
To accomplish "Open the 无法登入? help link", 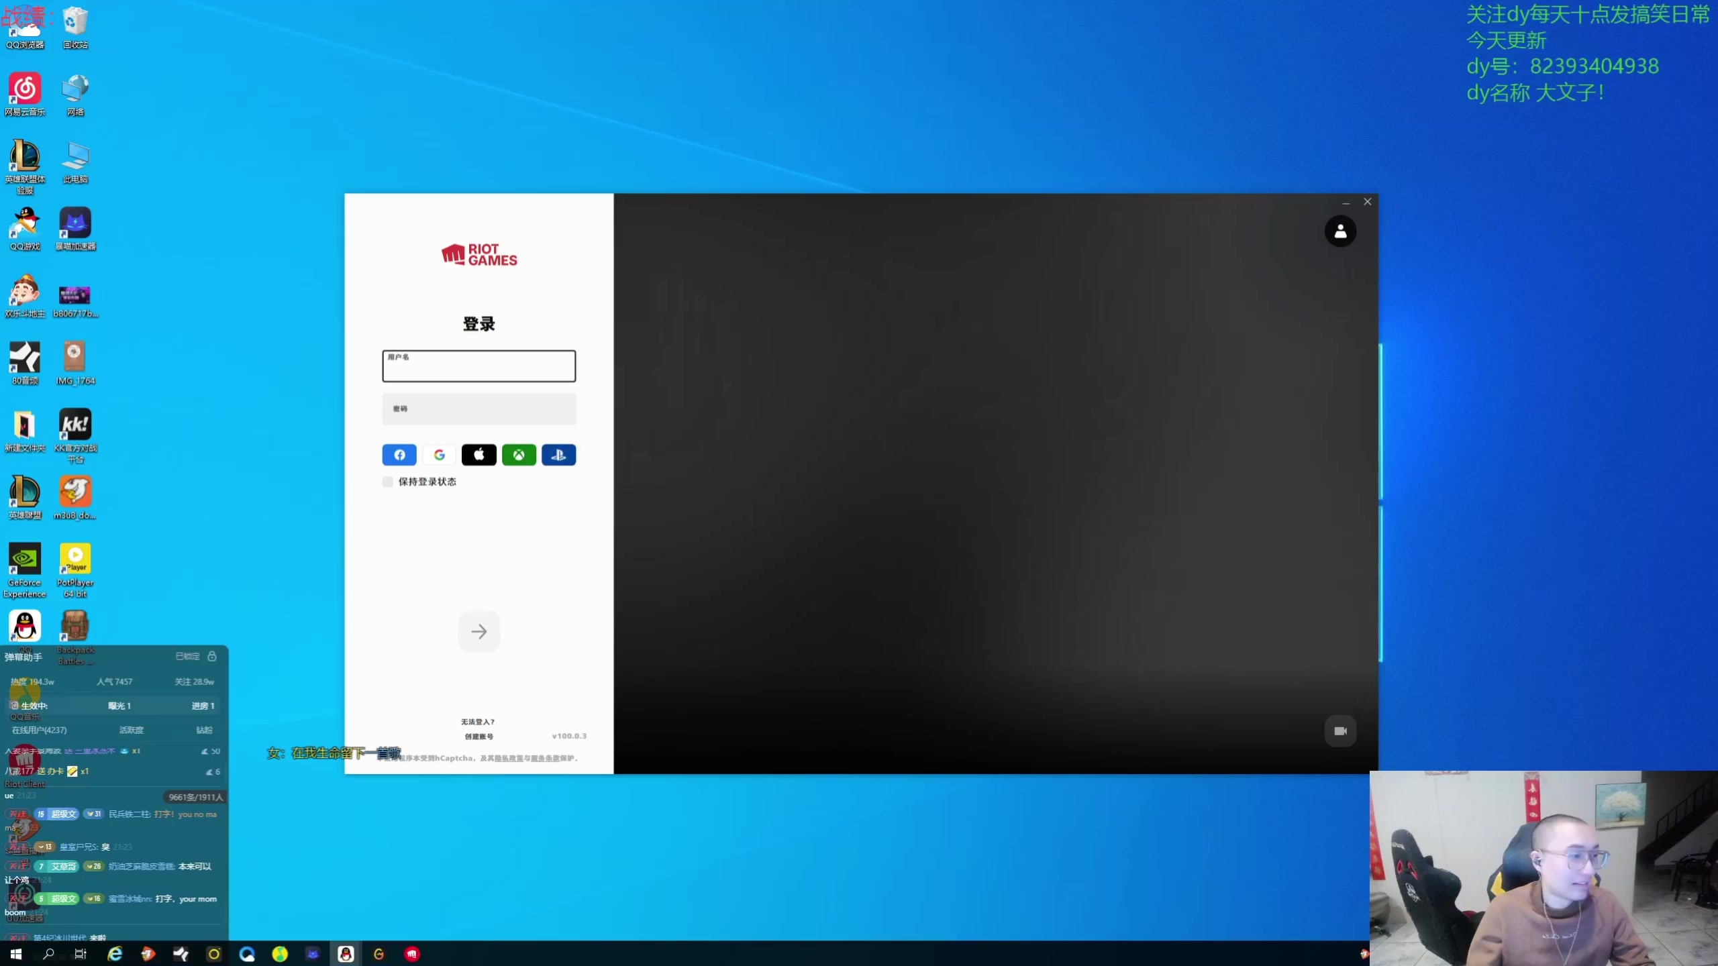I will coord(478,722).
